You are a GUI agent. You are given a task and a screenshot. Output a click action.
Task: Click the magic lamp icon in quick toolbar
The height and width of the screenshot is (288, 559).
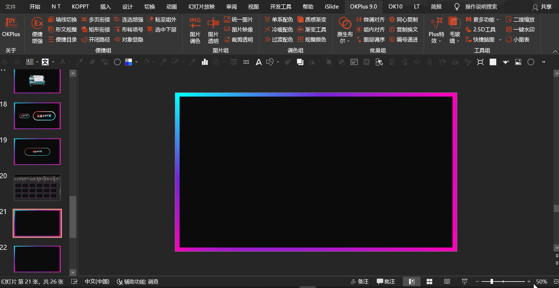click(506, 62)
